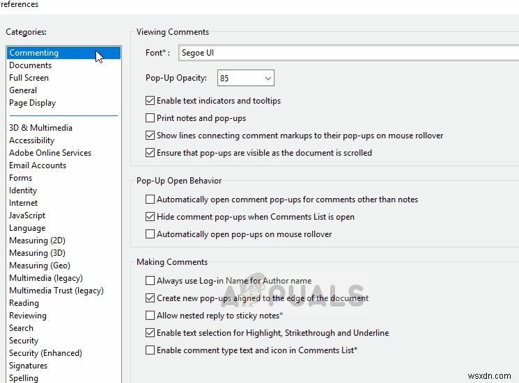Select the Spelling category
The image size is (519, 383).
[x=24, y=378]
